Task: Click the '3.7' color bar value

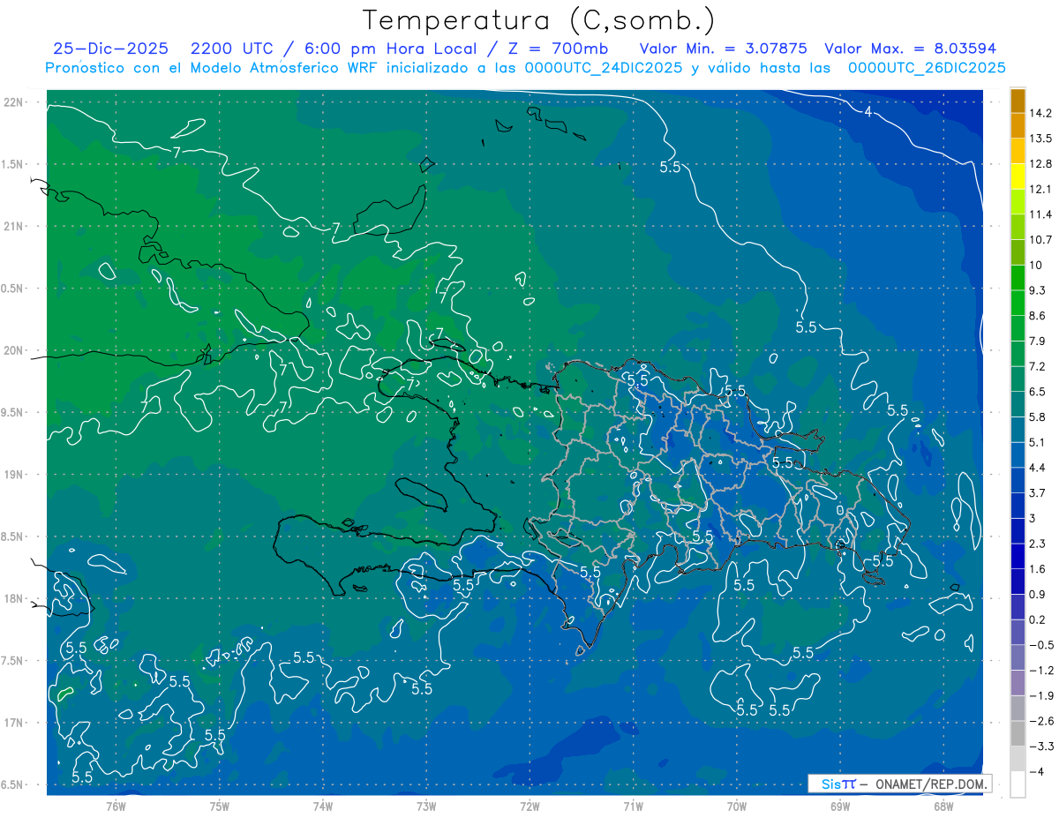Action: [1038, 493]
